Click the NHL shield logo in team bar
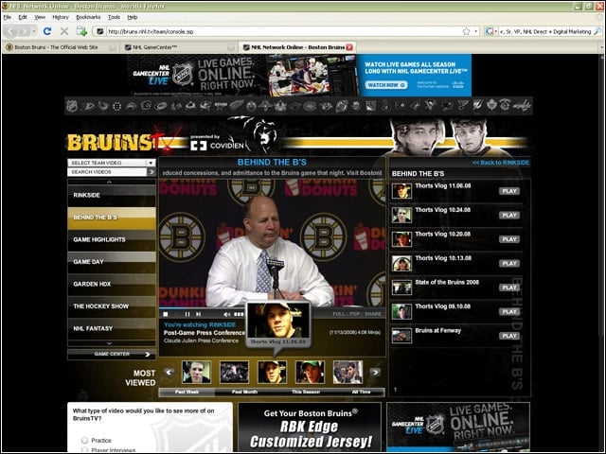This screenshot has width=606, height=454. 72,105
